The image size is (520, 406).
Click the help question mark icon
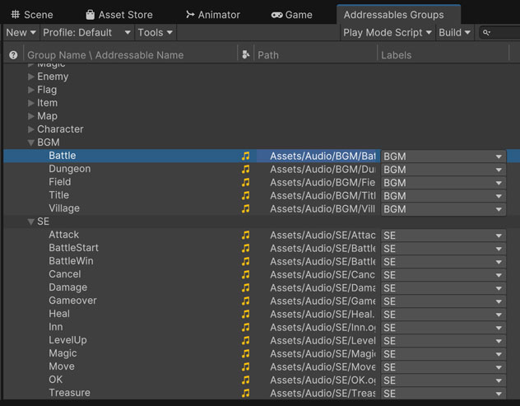13,55
